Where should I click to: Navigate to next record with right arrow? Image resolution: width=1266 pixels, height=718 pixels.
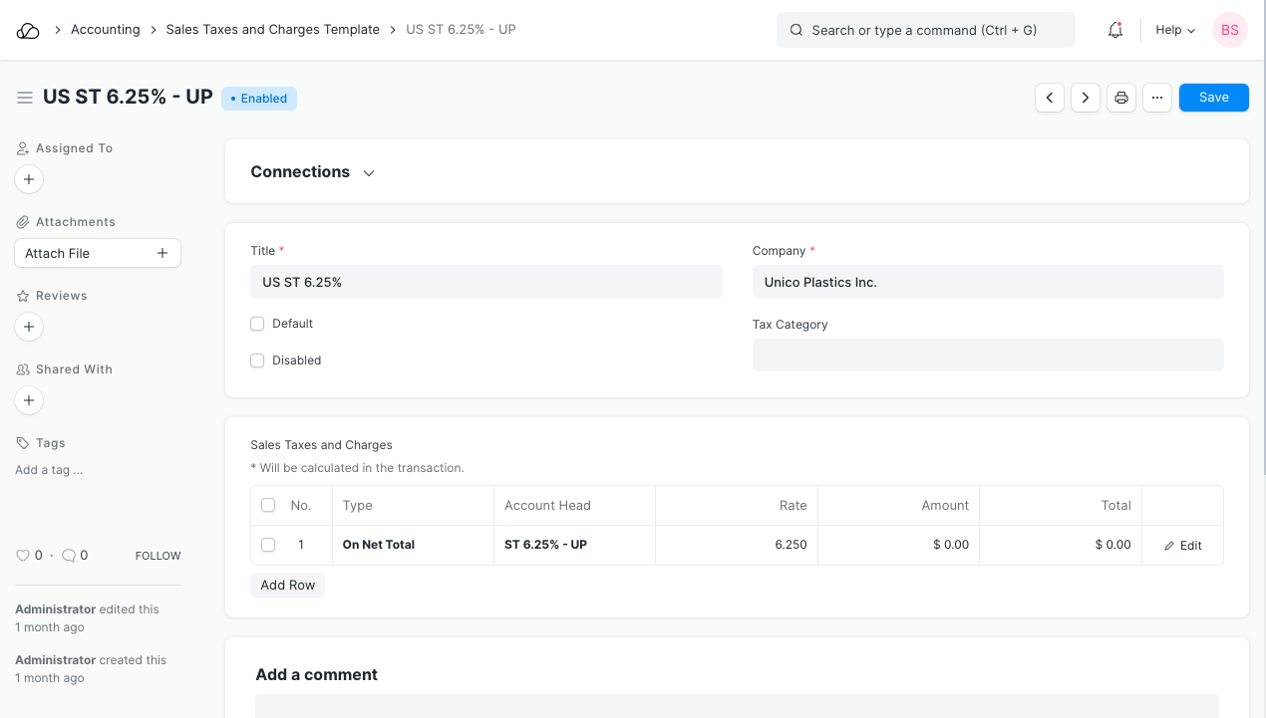[x=1085, y=97]
